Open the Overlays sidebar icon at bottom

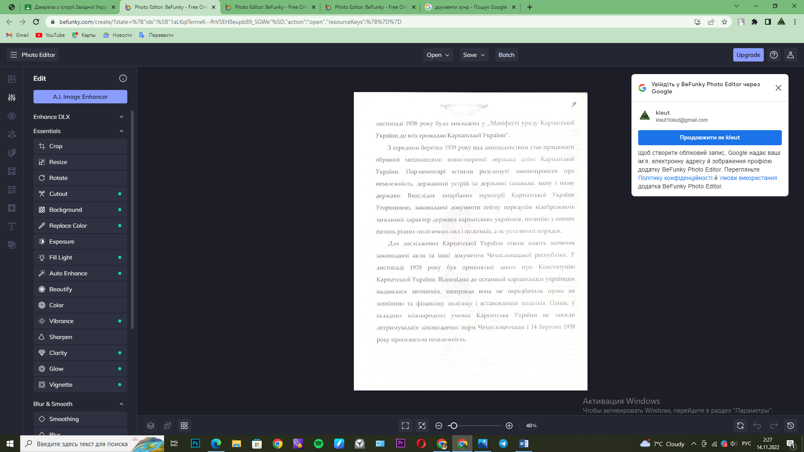tap(12, 245)
